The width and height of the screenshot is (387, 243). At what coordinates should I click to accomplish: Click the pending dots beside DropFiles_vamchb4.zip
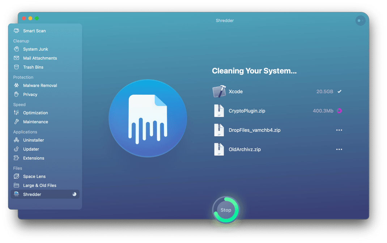tap(339, 130)
